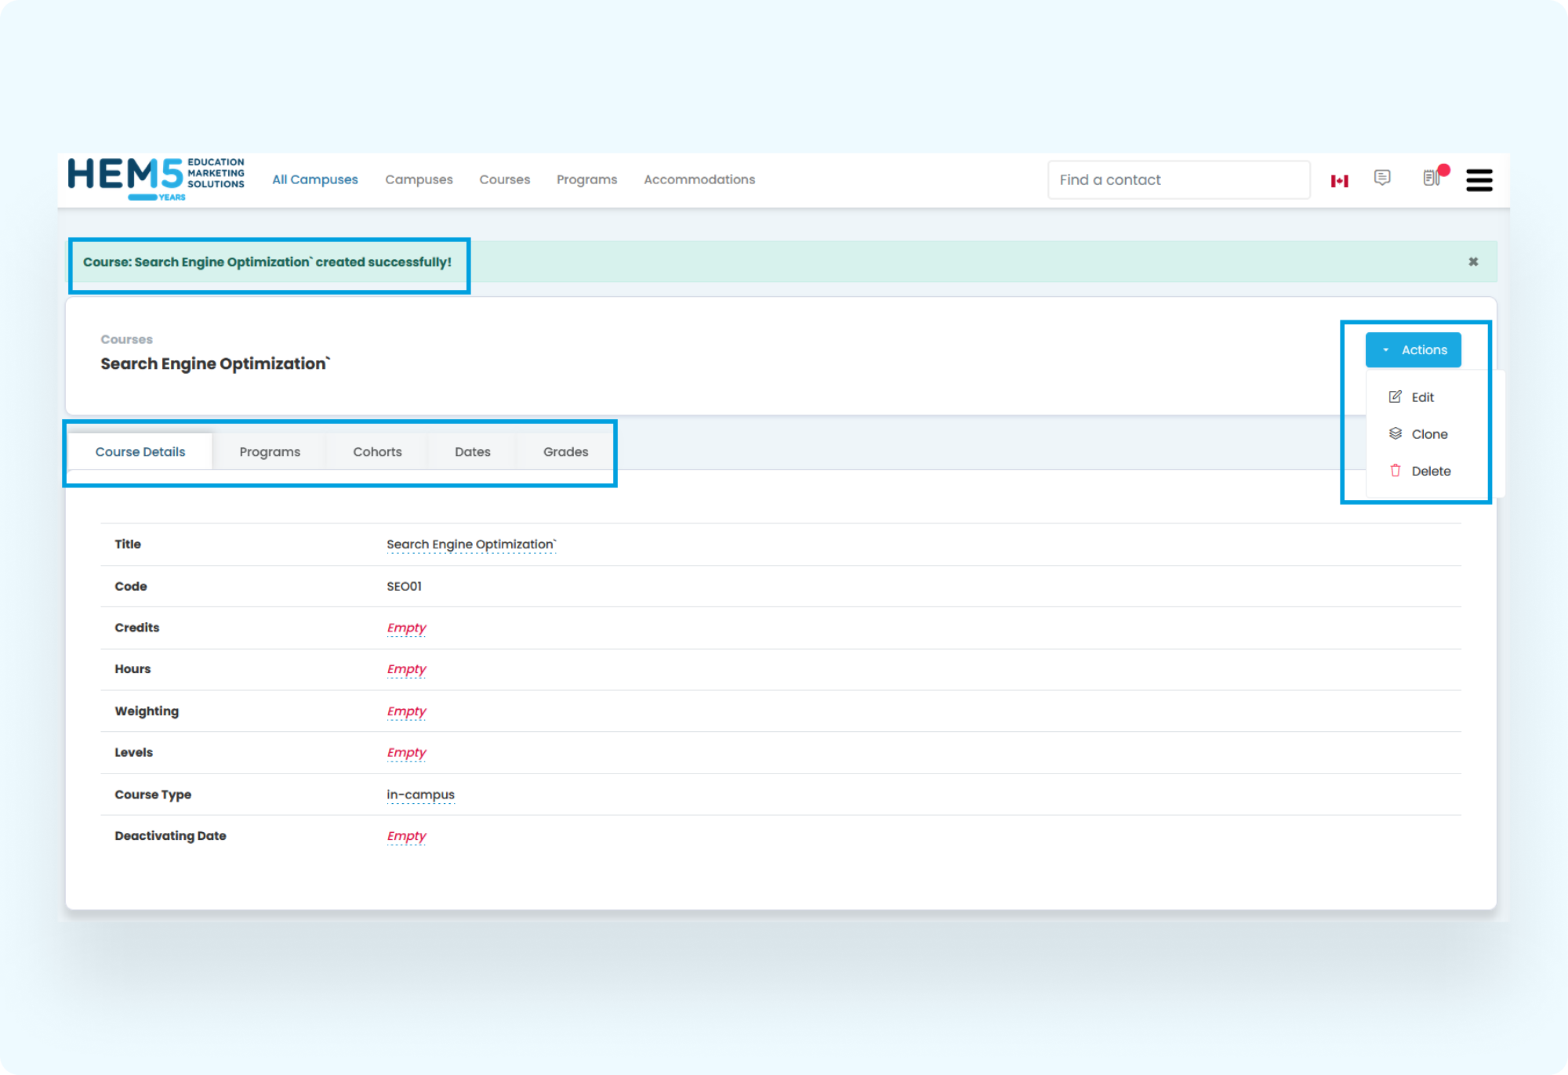The width and height of the screenshot is (1568, 1075).
Task: Click the Clone layers icon
Action: 1396,433
